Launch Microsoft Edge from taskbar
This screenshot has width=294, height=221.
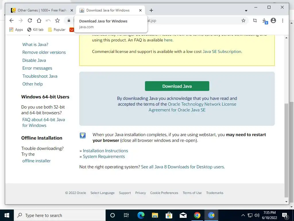point(141,215)
